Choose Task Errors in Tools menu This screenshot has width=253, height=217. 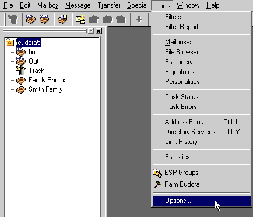point(202,107)
